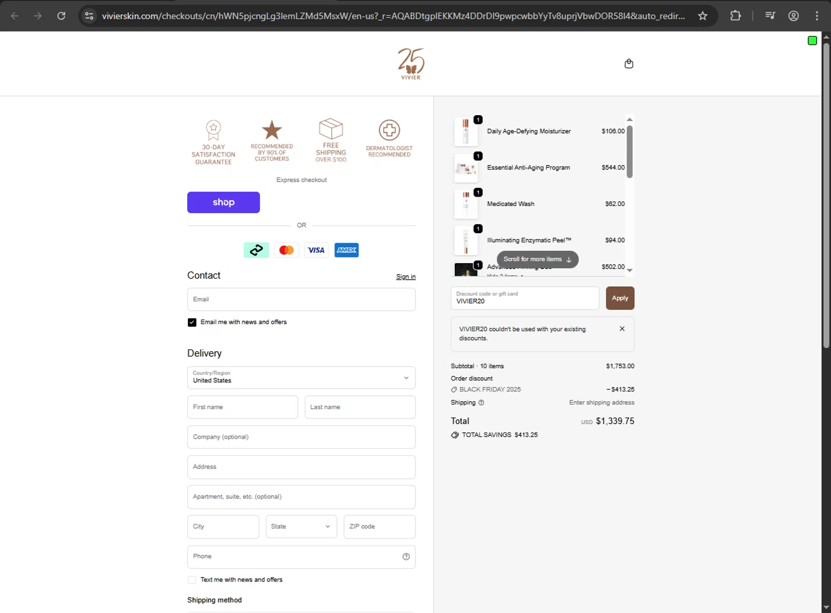The height and width of the screenshot is (613, 831).
Task: Click the order summary list scrollbar thumb
Action: pos(629,152)
